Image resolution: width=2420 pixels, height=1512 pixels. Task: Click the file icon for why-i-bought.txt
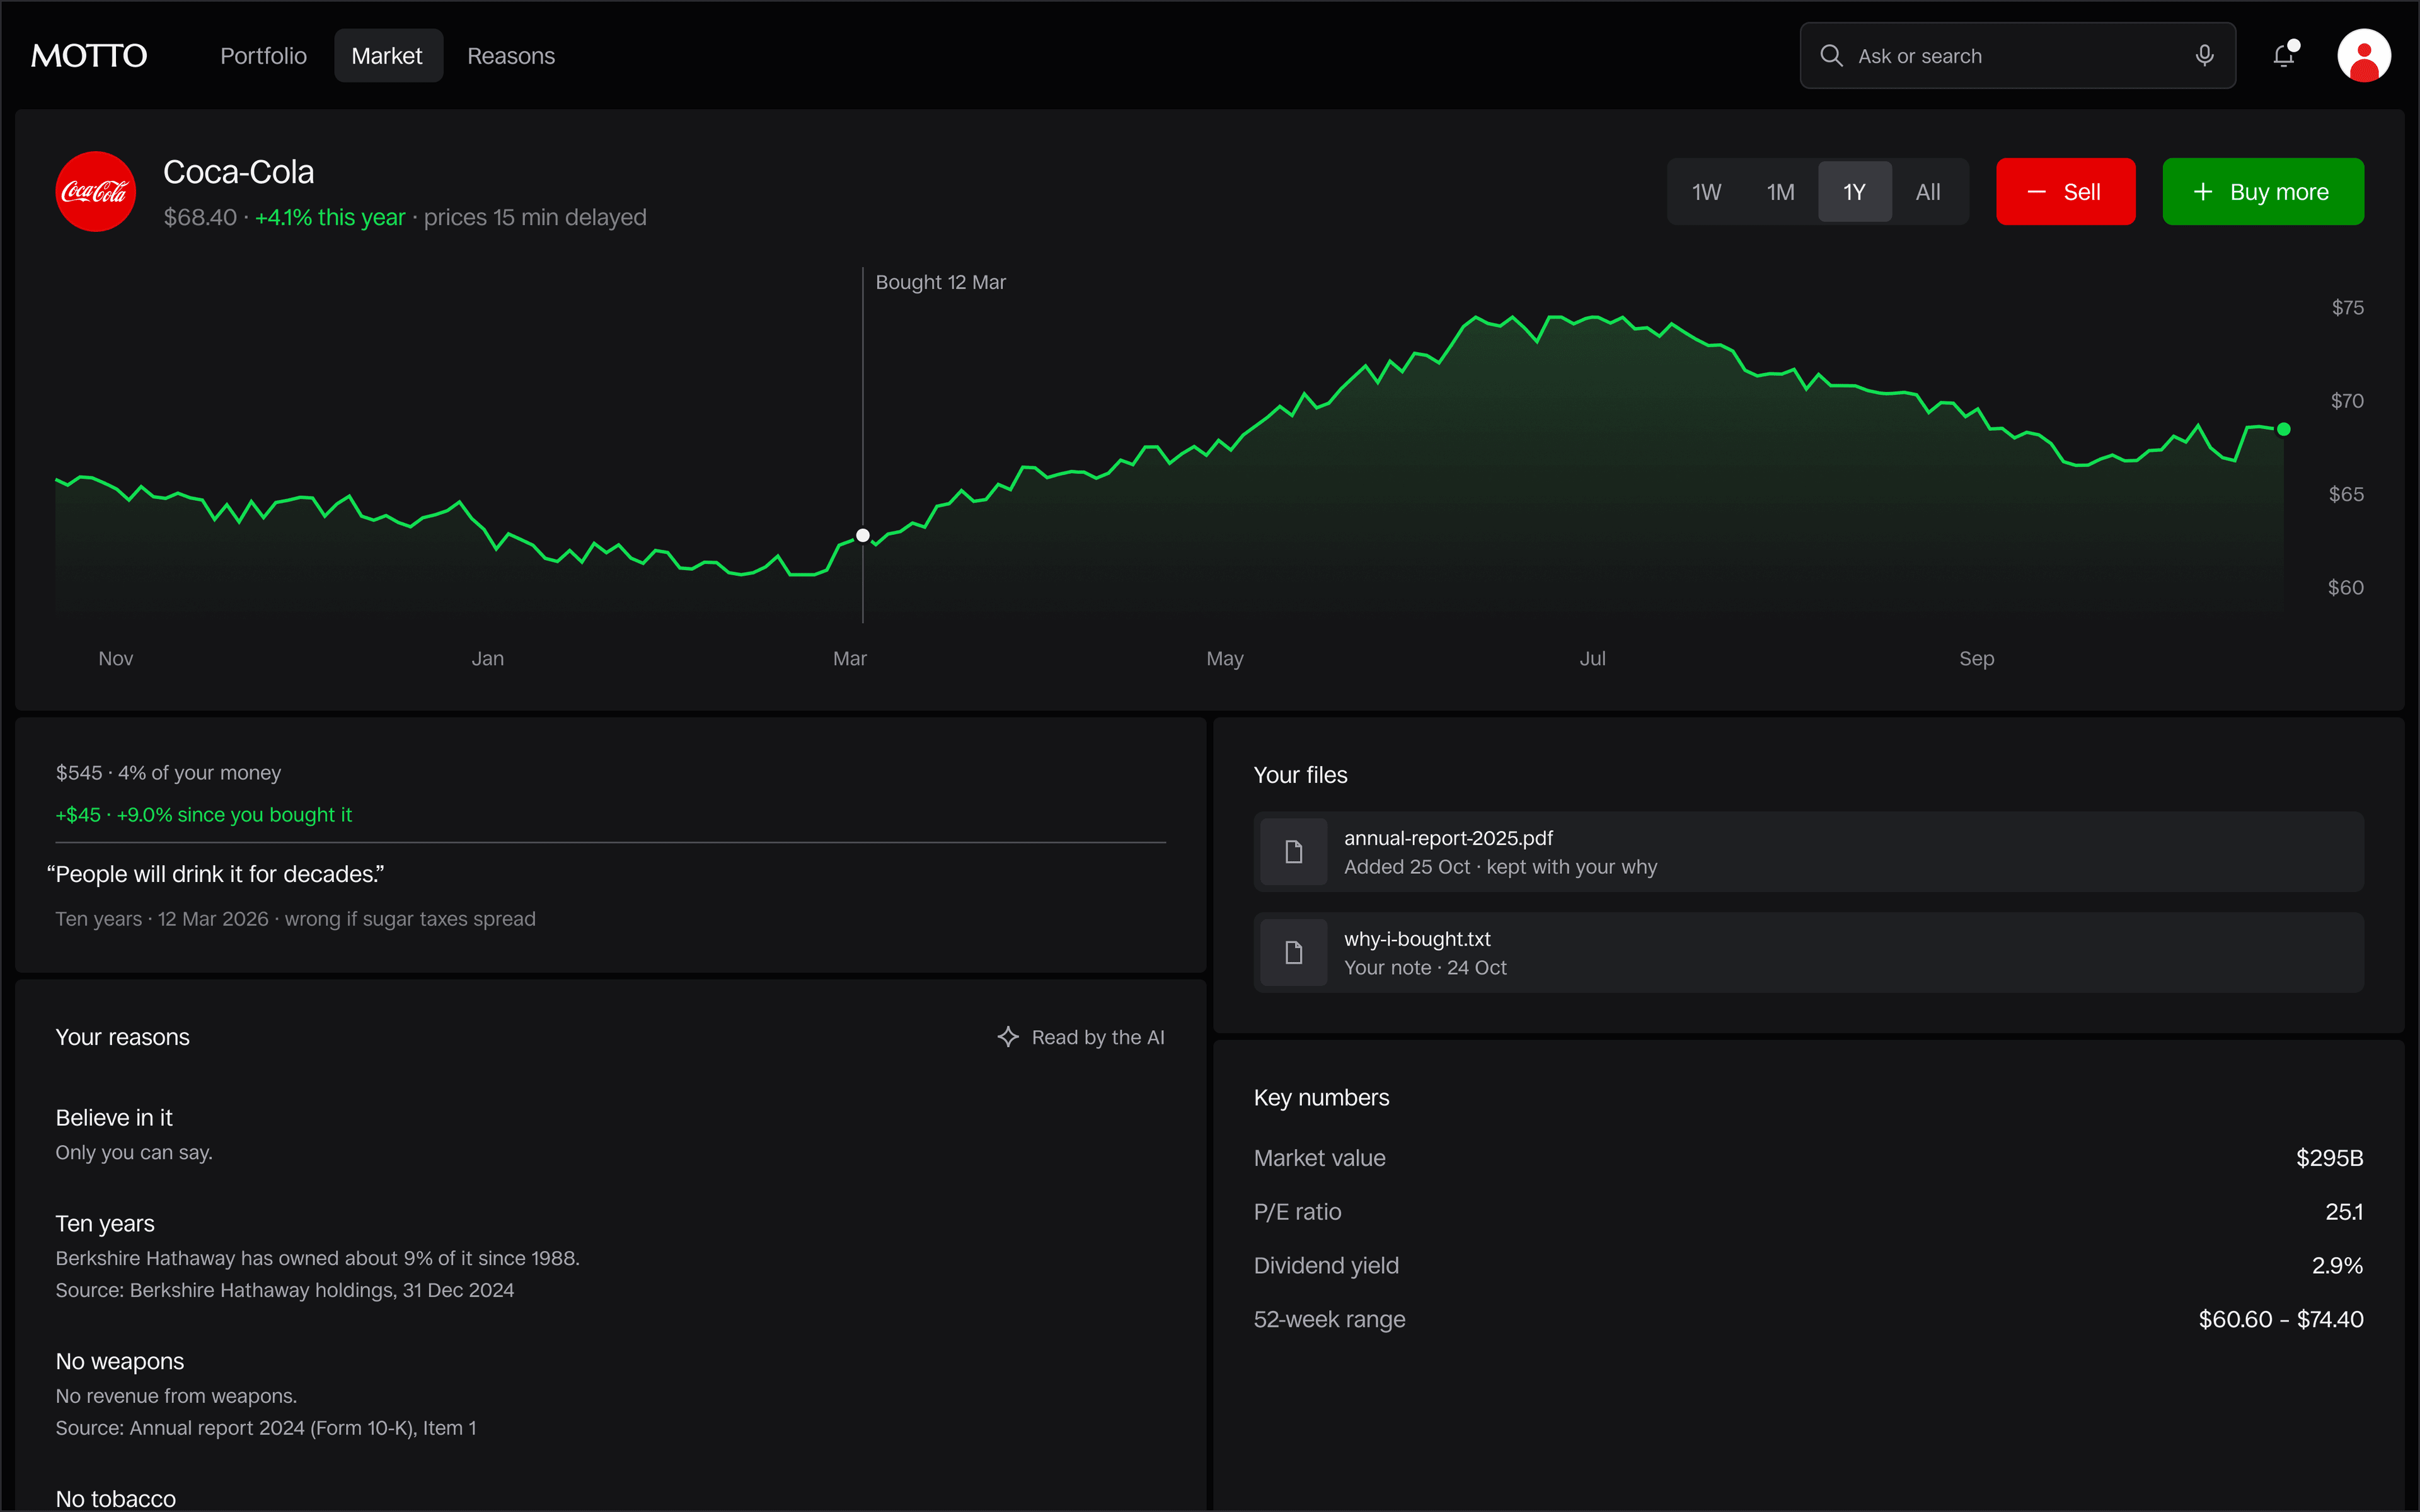click(x=1294, y=952)
